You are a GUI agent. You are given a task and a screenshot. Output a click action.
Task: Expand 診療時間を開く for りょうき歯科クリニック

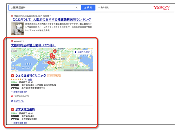click(x=19, y=92)
